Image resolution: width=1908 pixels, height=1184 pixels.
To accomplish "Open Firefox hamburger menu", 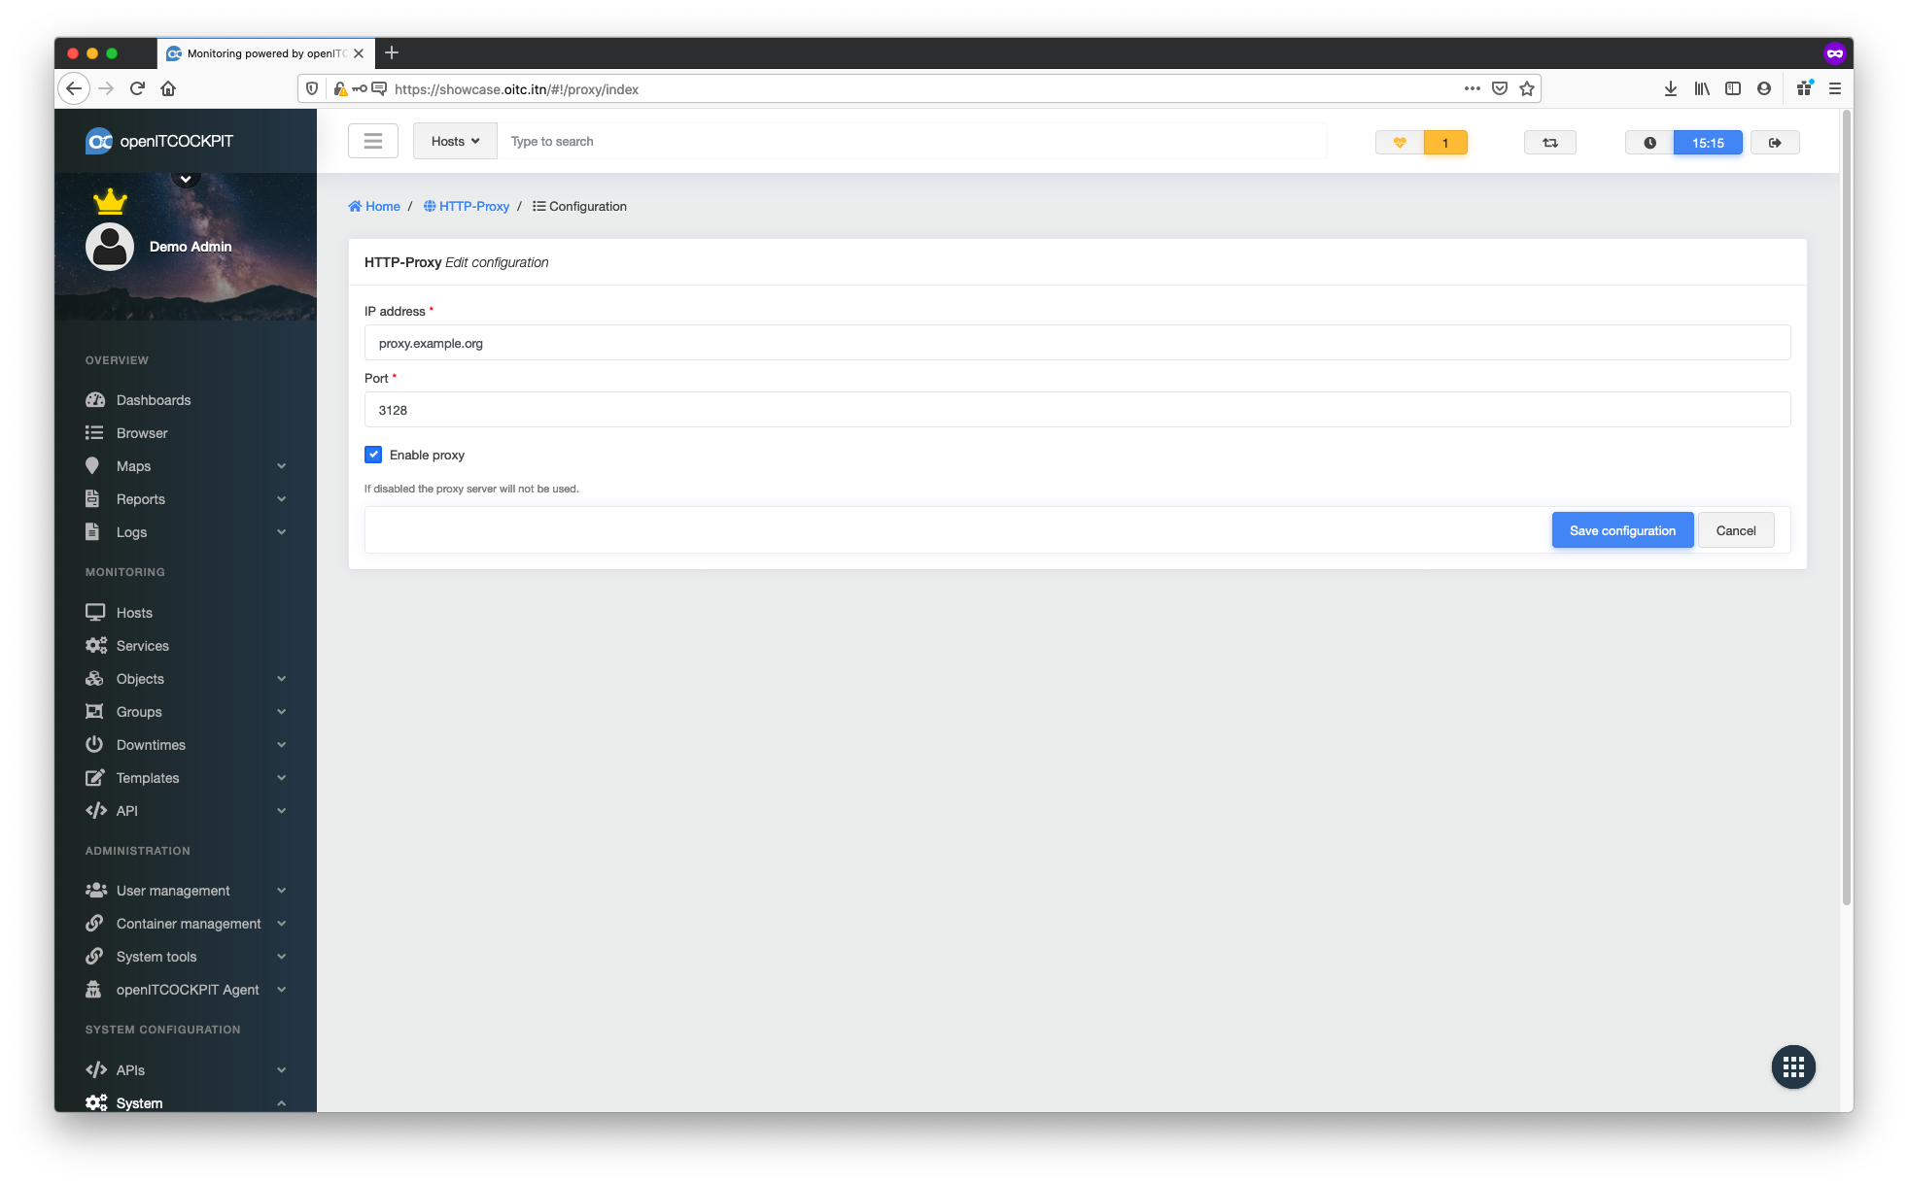I will coord(1835,88).
